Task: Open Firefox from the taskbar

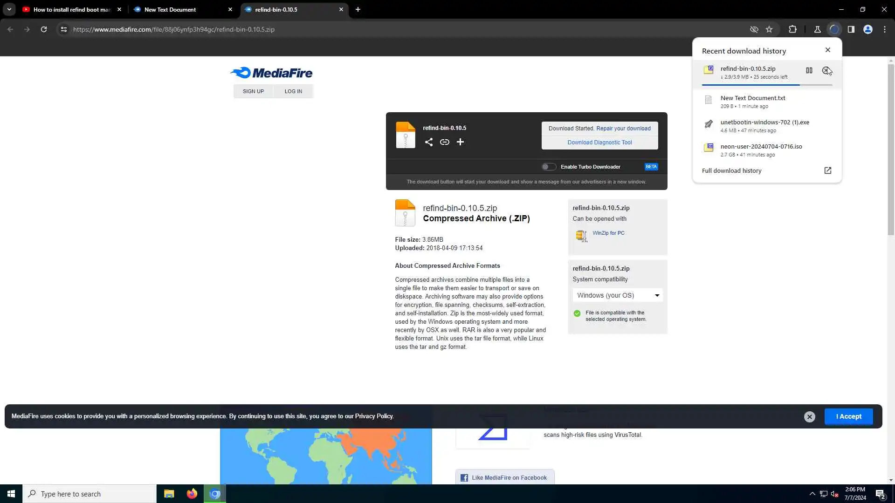Action: [x=192, y=494]
